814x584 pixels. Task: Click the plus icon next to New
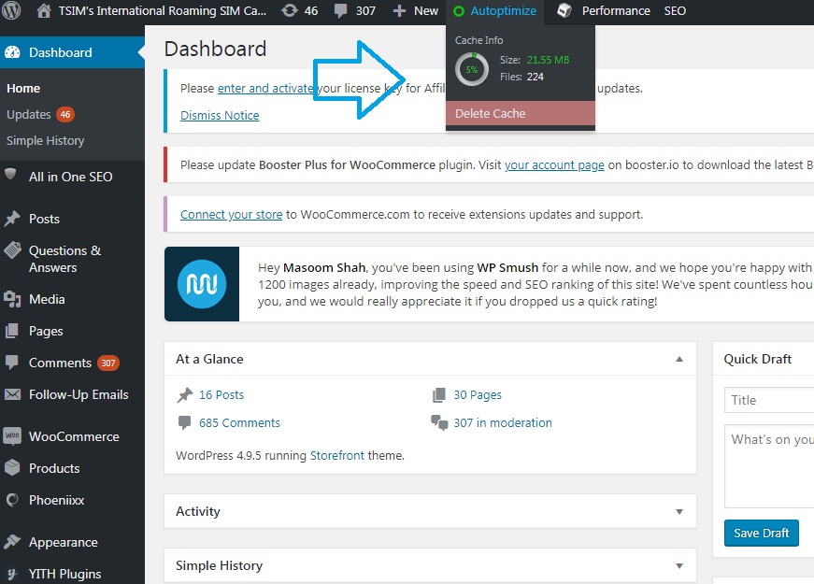point(399,11)
